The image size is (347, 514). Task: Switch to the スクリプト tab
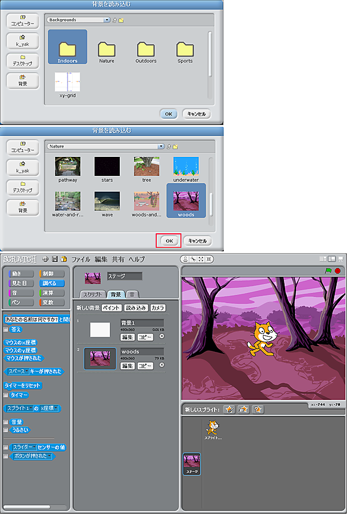(93, 294)
